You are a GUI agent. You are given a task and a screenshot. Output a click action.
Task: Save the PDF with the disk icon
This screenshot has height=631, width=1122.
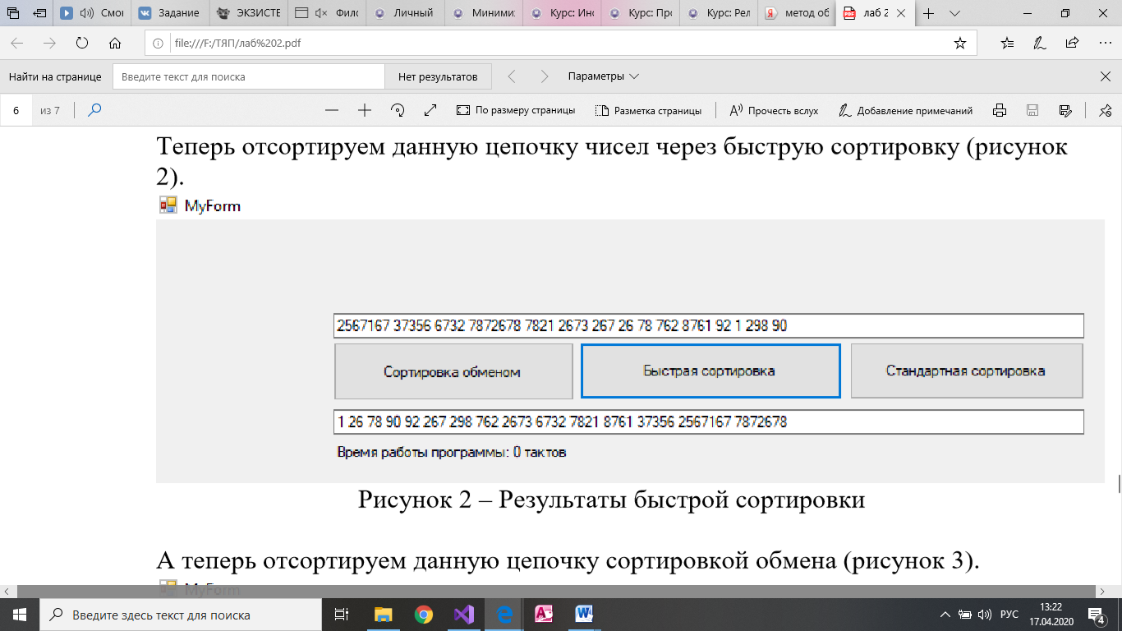1032,110
